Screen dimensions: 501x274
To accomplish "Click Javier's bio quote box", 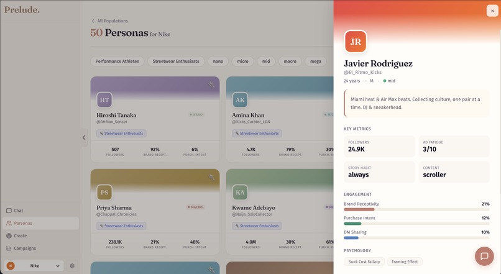I will pos(416,103).
